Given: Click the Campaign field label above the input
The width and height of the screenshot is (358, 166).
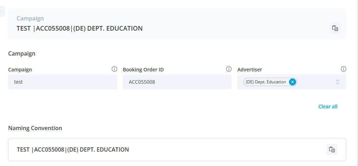Looking at the screenshot, I should pos(20,70).
